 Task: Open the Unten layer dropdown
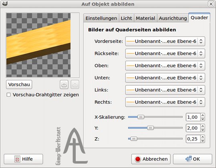coord(165,78)
